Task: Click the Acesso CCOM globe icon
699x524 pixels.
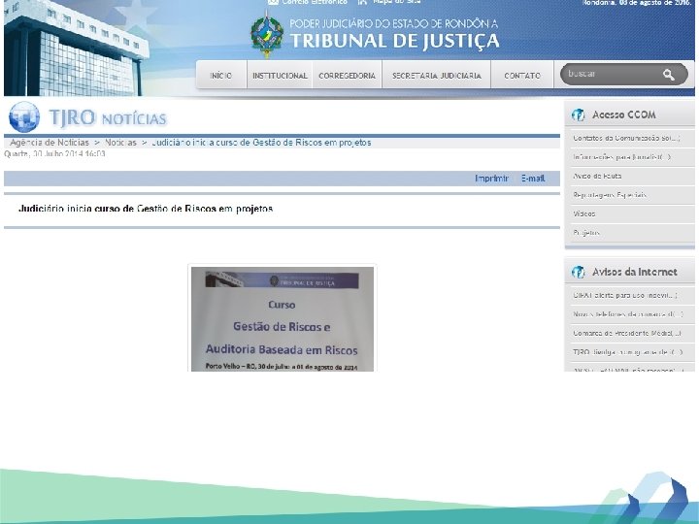Action: tap(579, 115)
